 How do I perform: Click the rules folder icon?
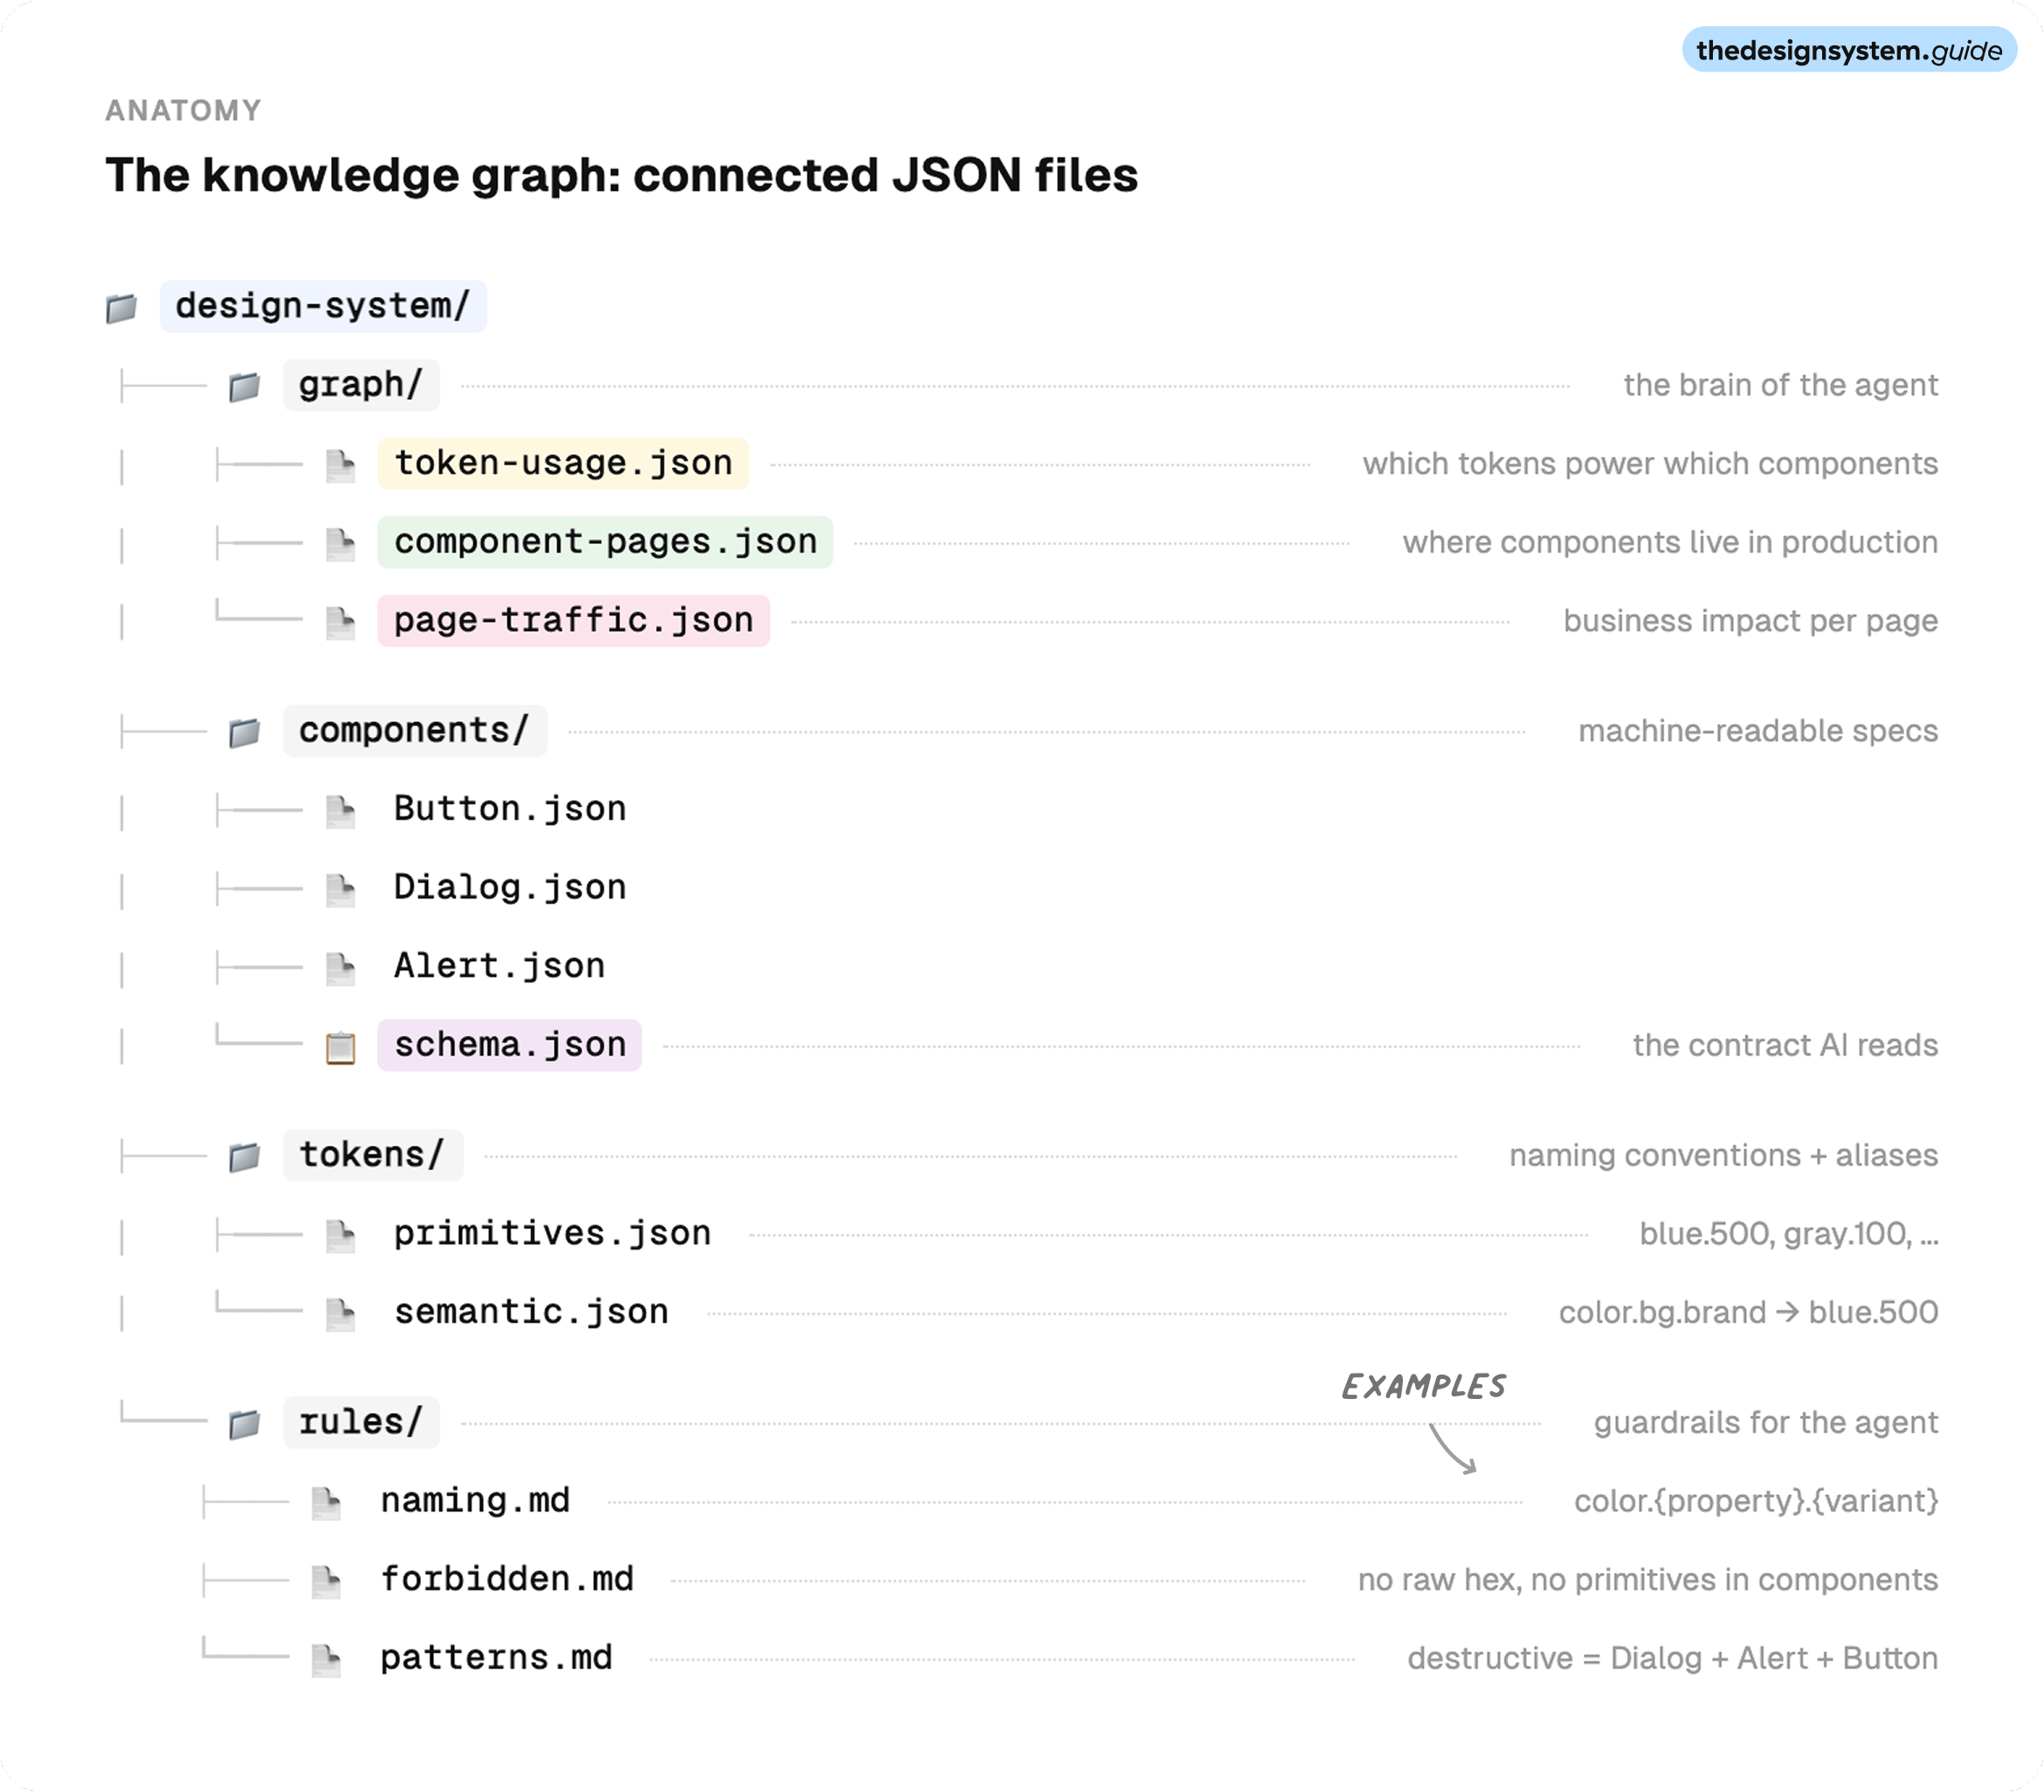pos(244,1424)
